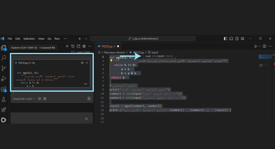Viewport: 275px width, 149px height.
Task: Click line number 13 in gutter
Action: [x=102, y=106]
